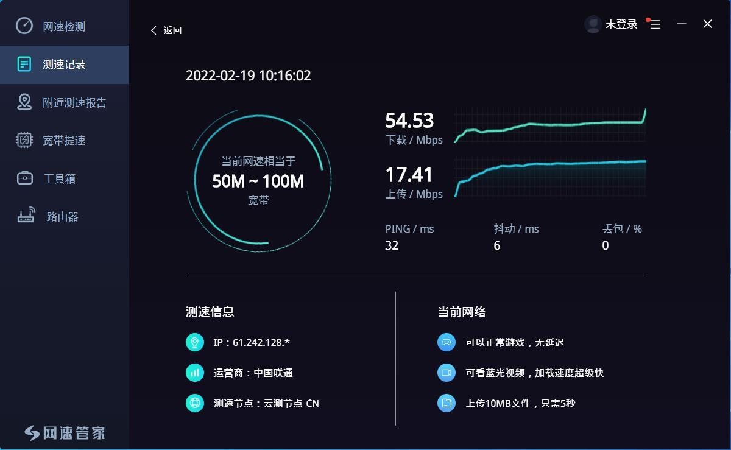Image resolution: width=731 pixels, height=450 pixels.
Task: Click the 路由器 router icon
Action: (26, 216)
